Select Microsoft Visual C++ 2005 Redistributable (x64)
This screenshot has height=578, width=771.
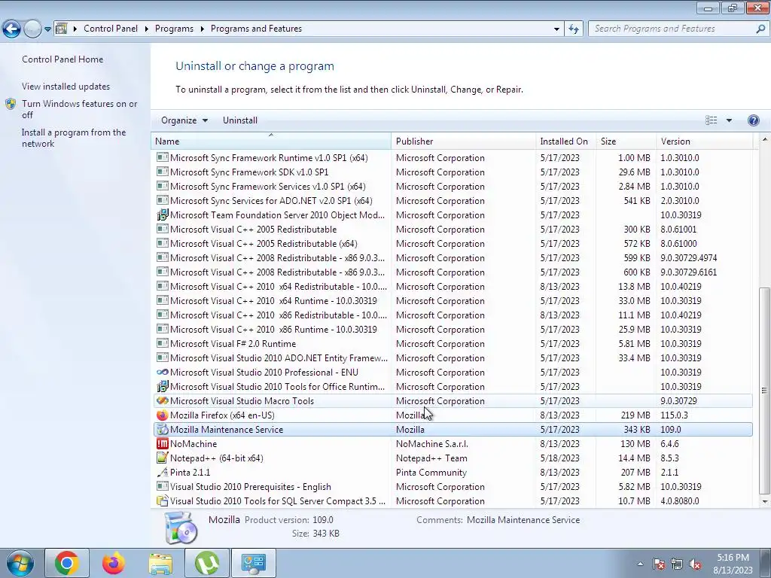pyautogui.click(x=453, y=244)
